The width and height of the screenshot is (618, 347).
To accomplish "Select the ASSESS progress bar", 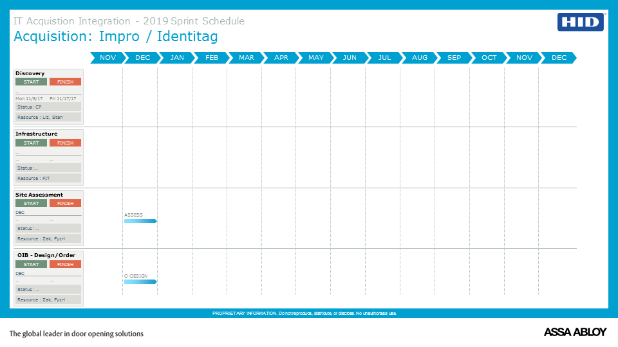I will [x=141, y=221].
